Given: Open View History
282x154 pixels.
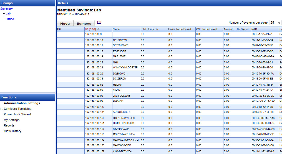Looking at the screenshot, I should pyautogui.click(x=12, y=131).
